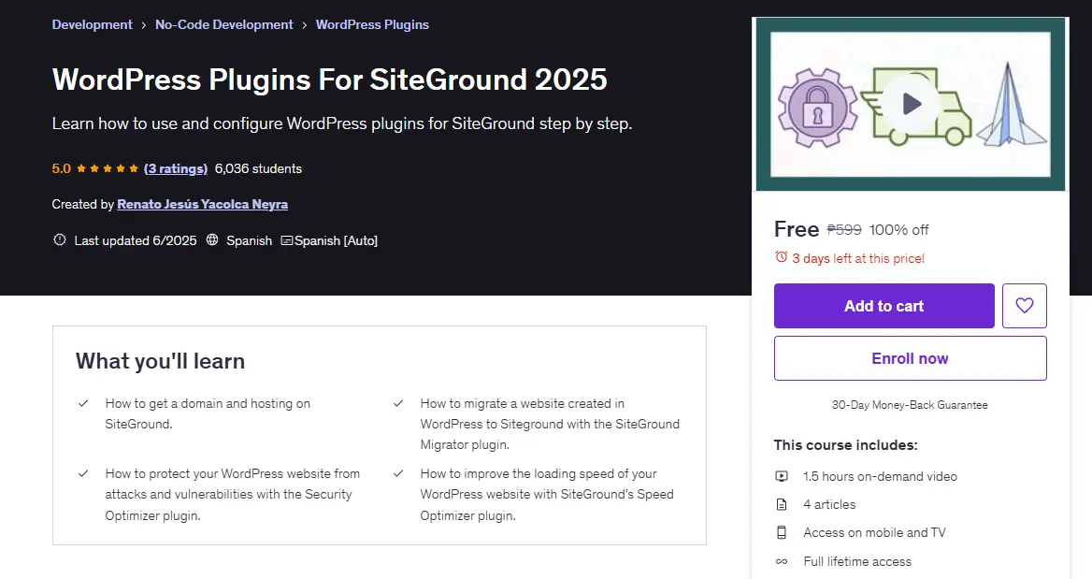Click the globe language icon
The height and width of the screenshot is (579, 1092).
pos(212,239)
